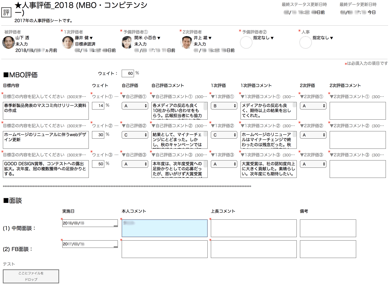Click 井上 雄 second evaluator avatar
The height and width of the screenshot is (296, 390).
(187, 42)
